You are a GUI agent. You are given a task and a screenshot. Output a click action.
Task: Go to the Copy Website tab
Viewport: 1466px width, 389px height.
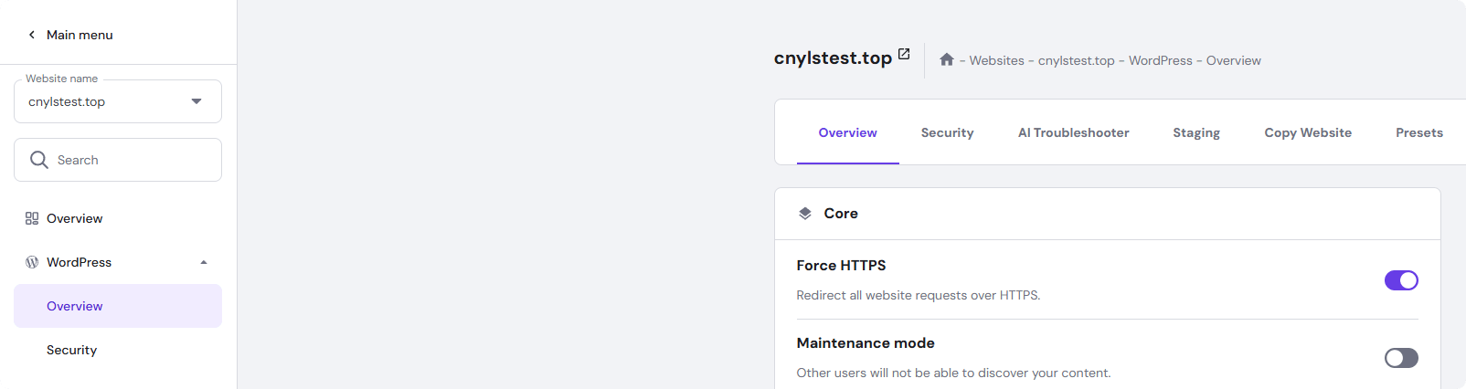click(1308, 133)
